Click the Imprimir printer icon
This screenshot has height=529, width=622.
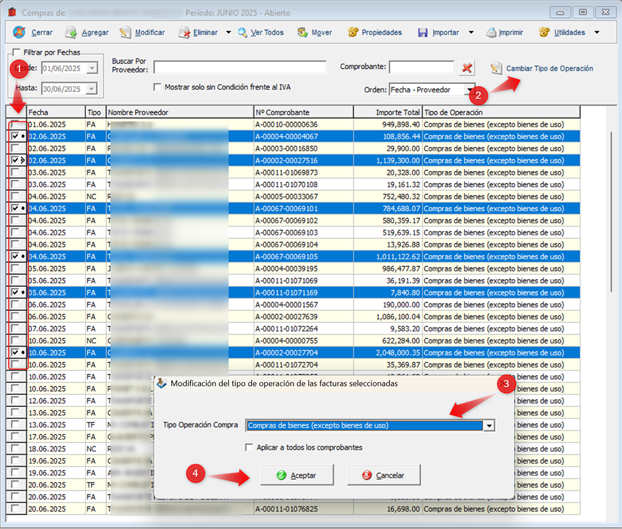click(x=491, y=32)
